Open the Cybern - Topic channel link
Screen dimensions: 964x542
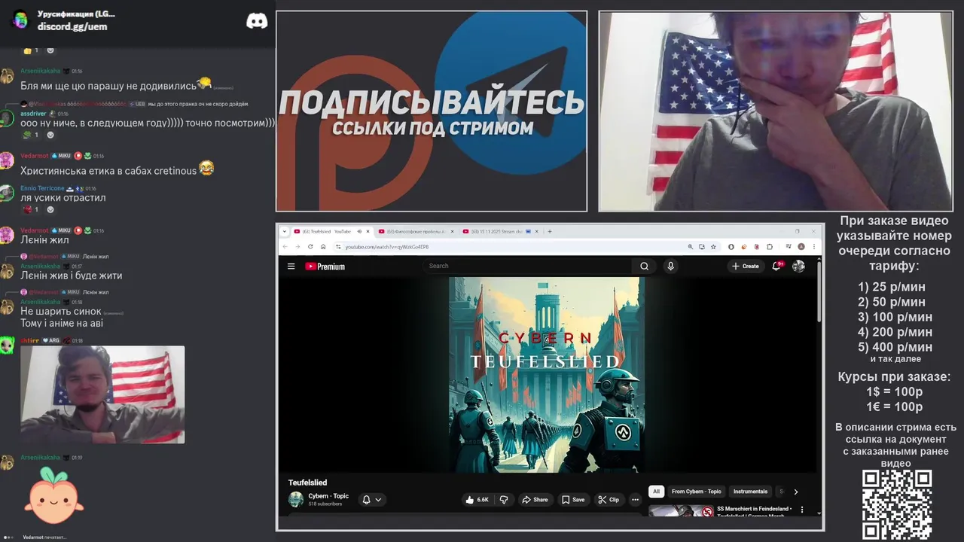click(x=328, y=496)
